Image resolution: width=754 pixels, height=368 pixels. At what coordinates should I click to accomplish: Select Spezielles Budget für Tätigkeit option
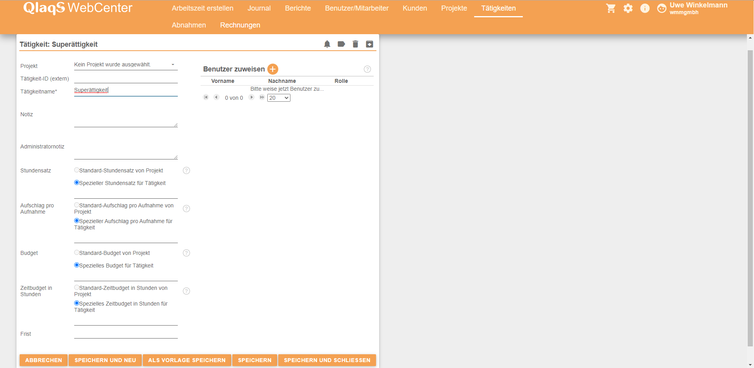coord(77,265)
